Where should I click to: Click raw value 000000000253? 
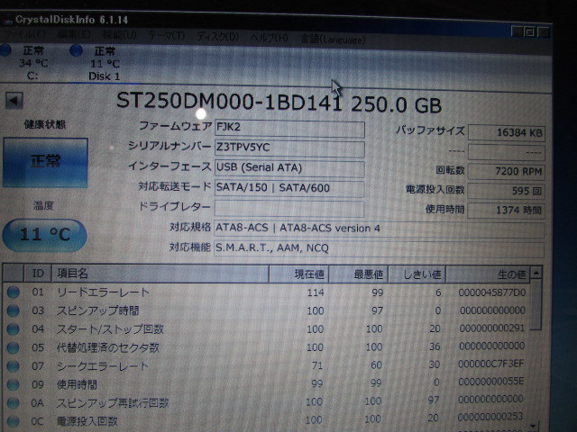pyautogui.click(x=490, y=417)
